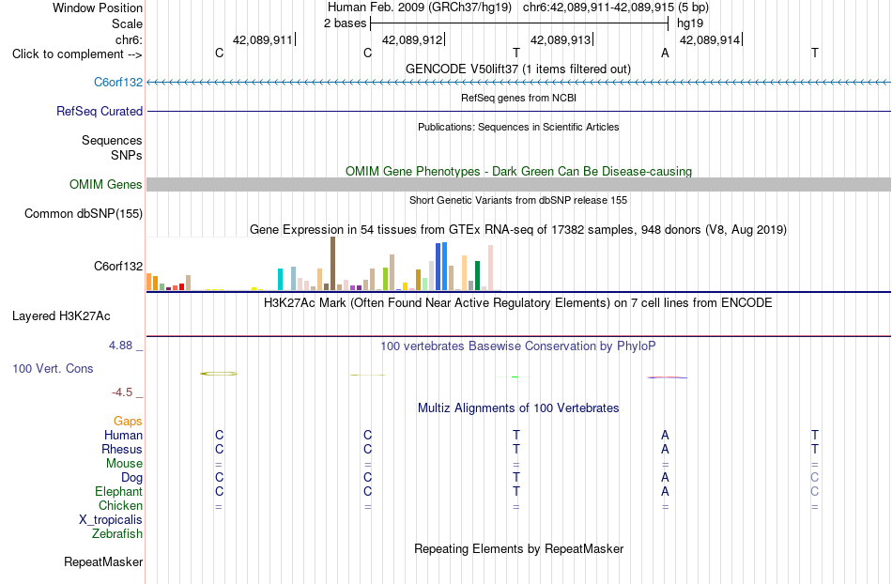892x584 pixels.
Task: Click base A in the Human alignment row
Action: [665, 435]
